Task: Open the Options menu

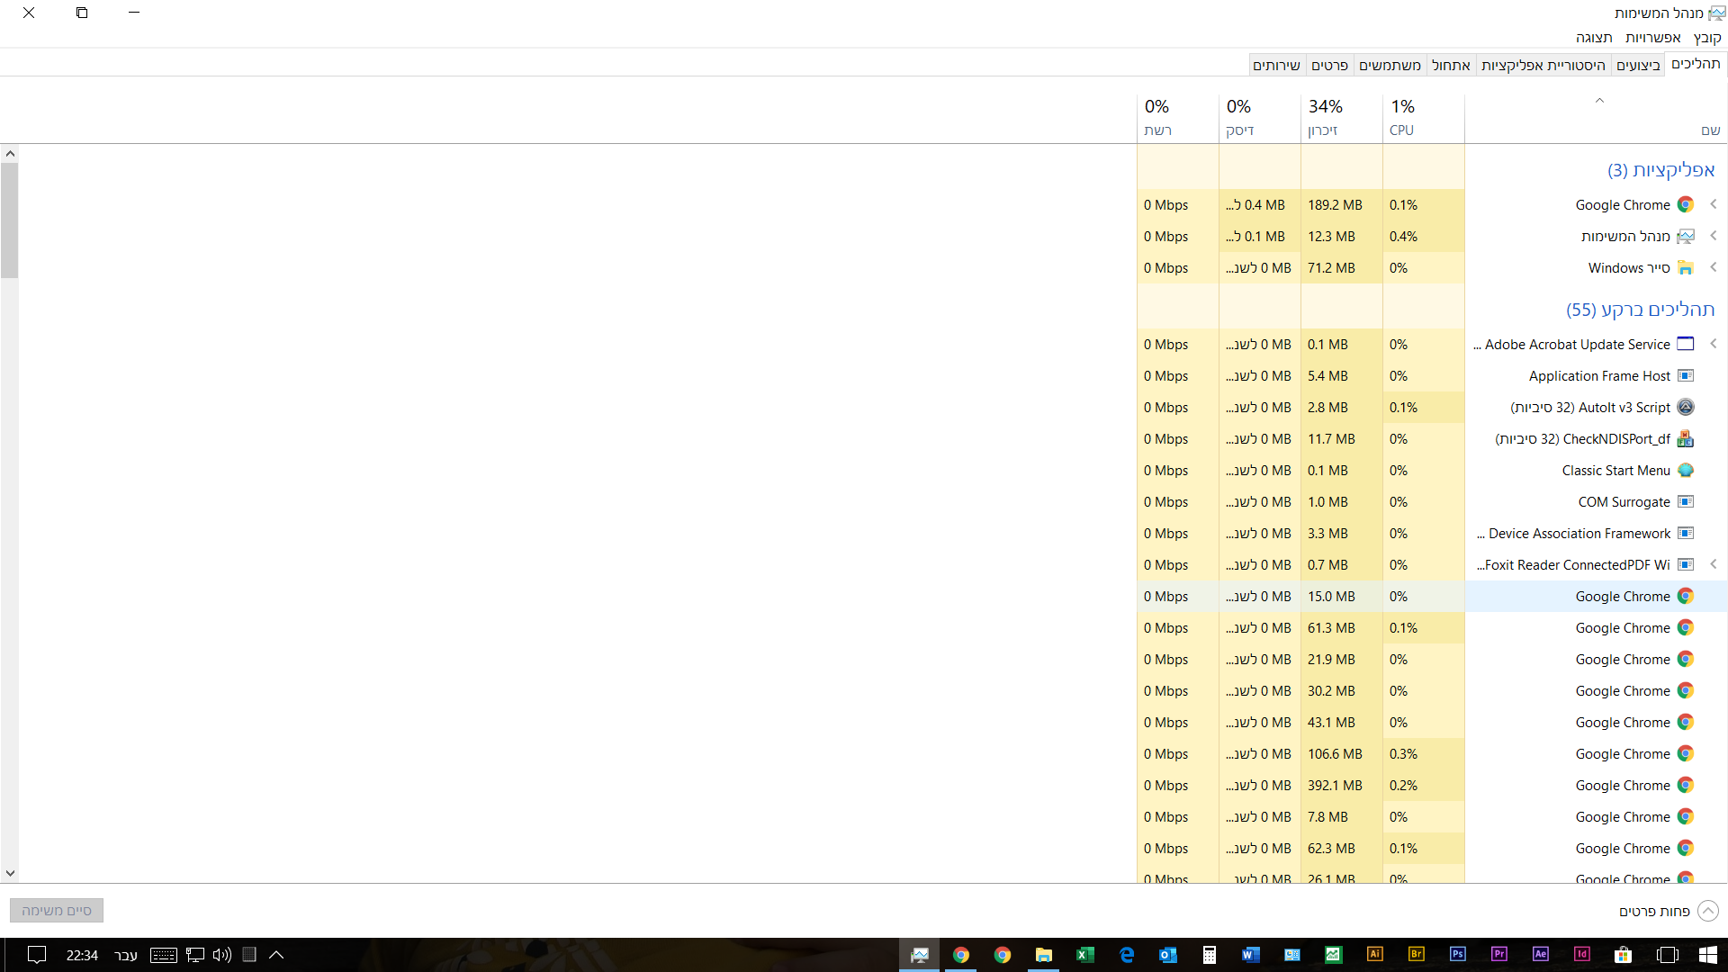Action: click(1652, 37)
